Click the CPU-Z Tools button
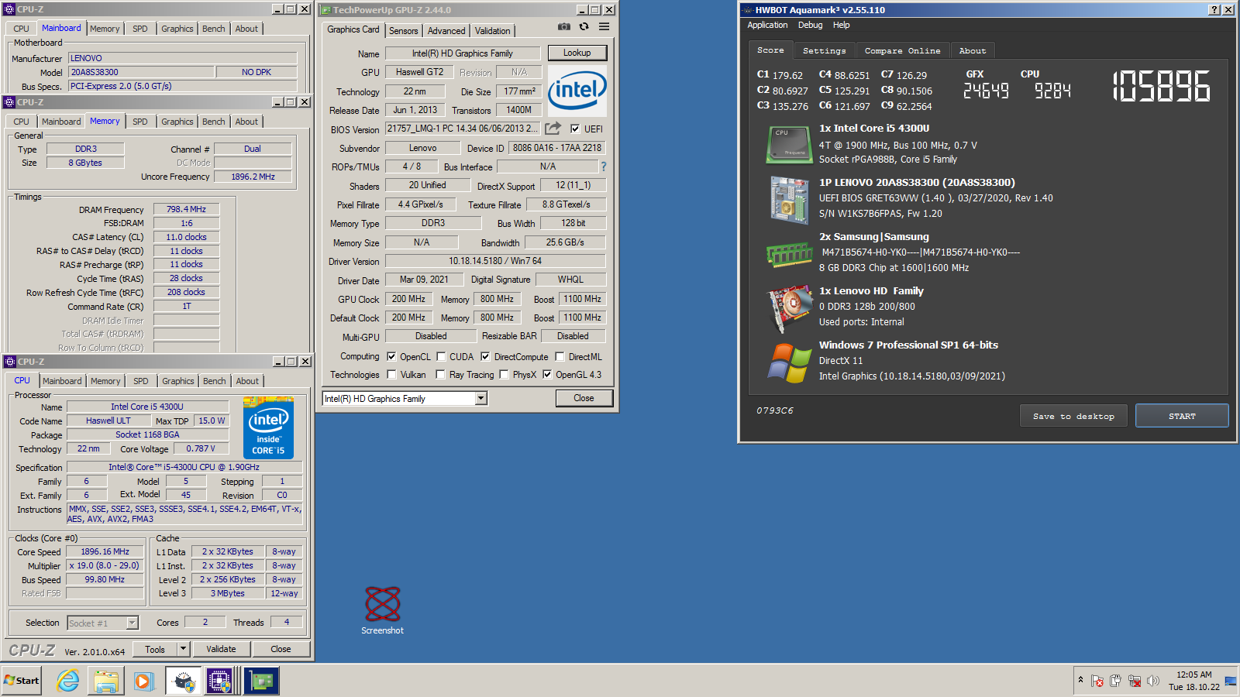The height and width of the screenshot is (697, 1240). 155,649
